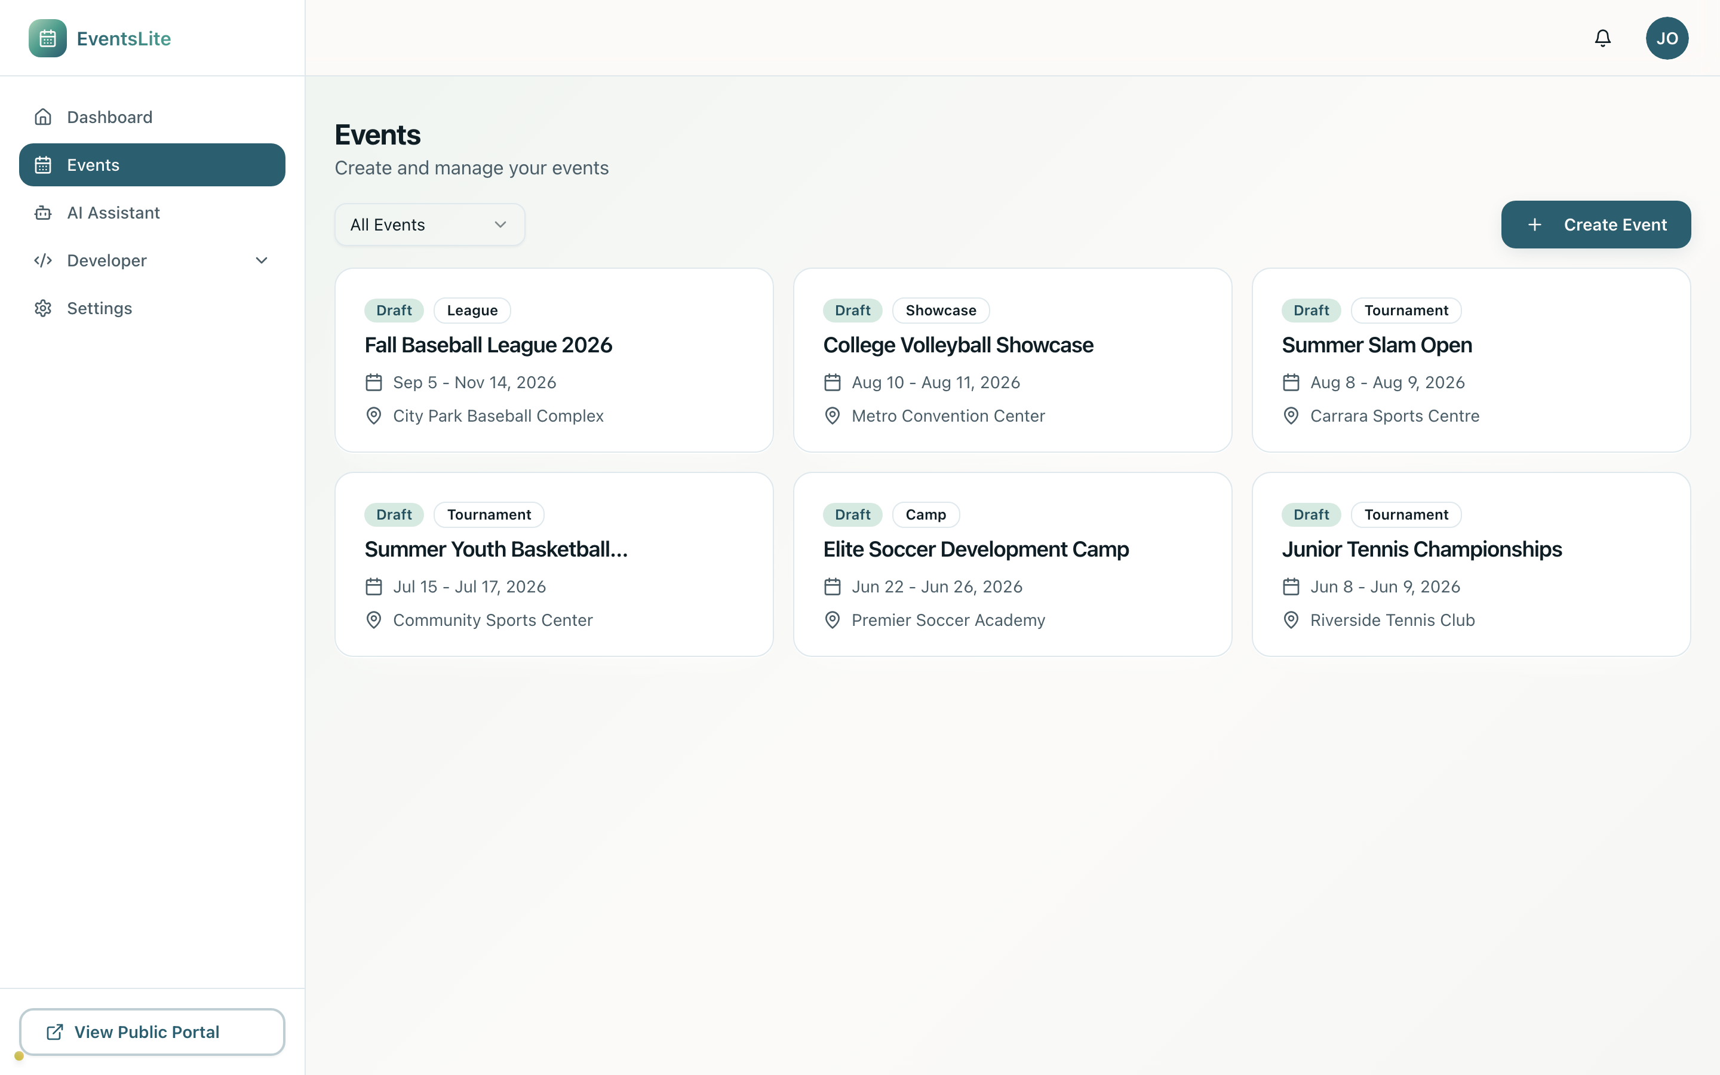This screenshot has height=1075, width=1720.
Task: Click the Events calendar icon in sidebar
Action: pyautogui.click(x=44, y=165)
